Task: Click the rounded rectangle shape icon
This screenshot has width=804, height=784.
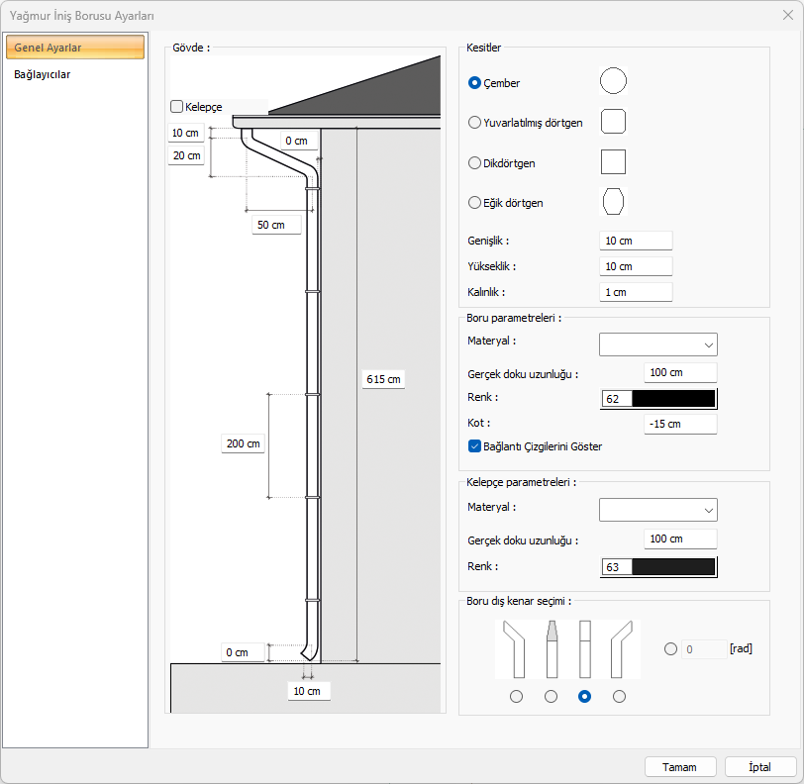Action: point(613,122)
